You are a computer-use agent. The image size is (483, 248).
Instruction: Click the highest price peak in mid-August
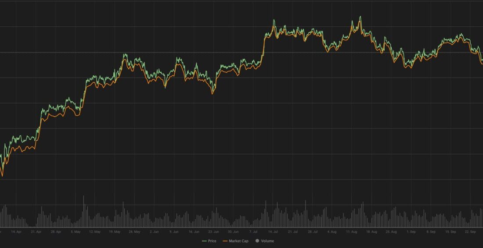pyautogui.click(x=360, y=17)
